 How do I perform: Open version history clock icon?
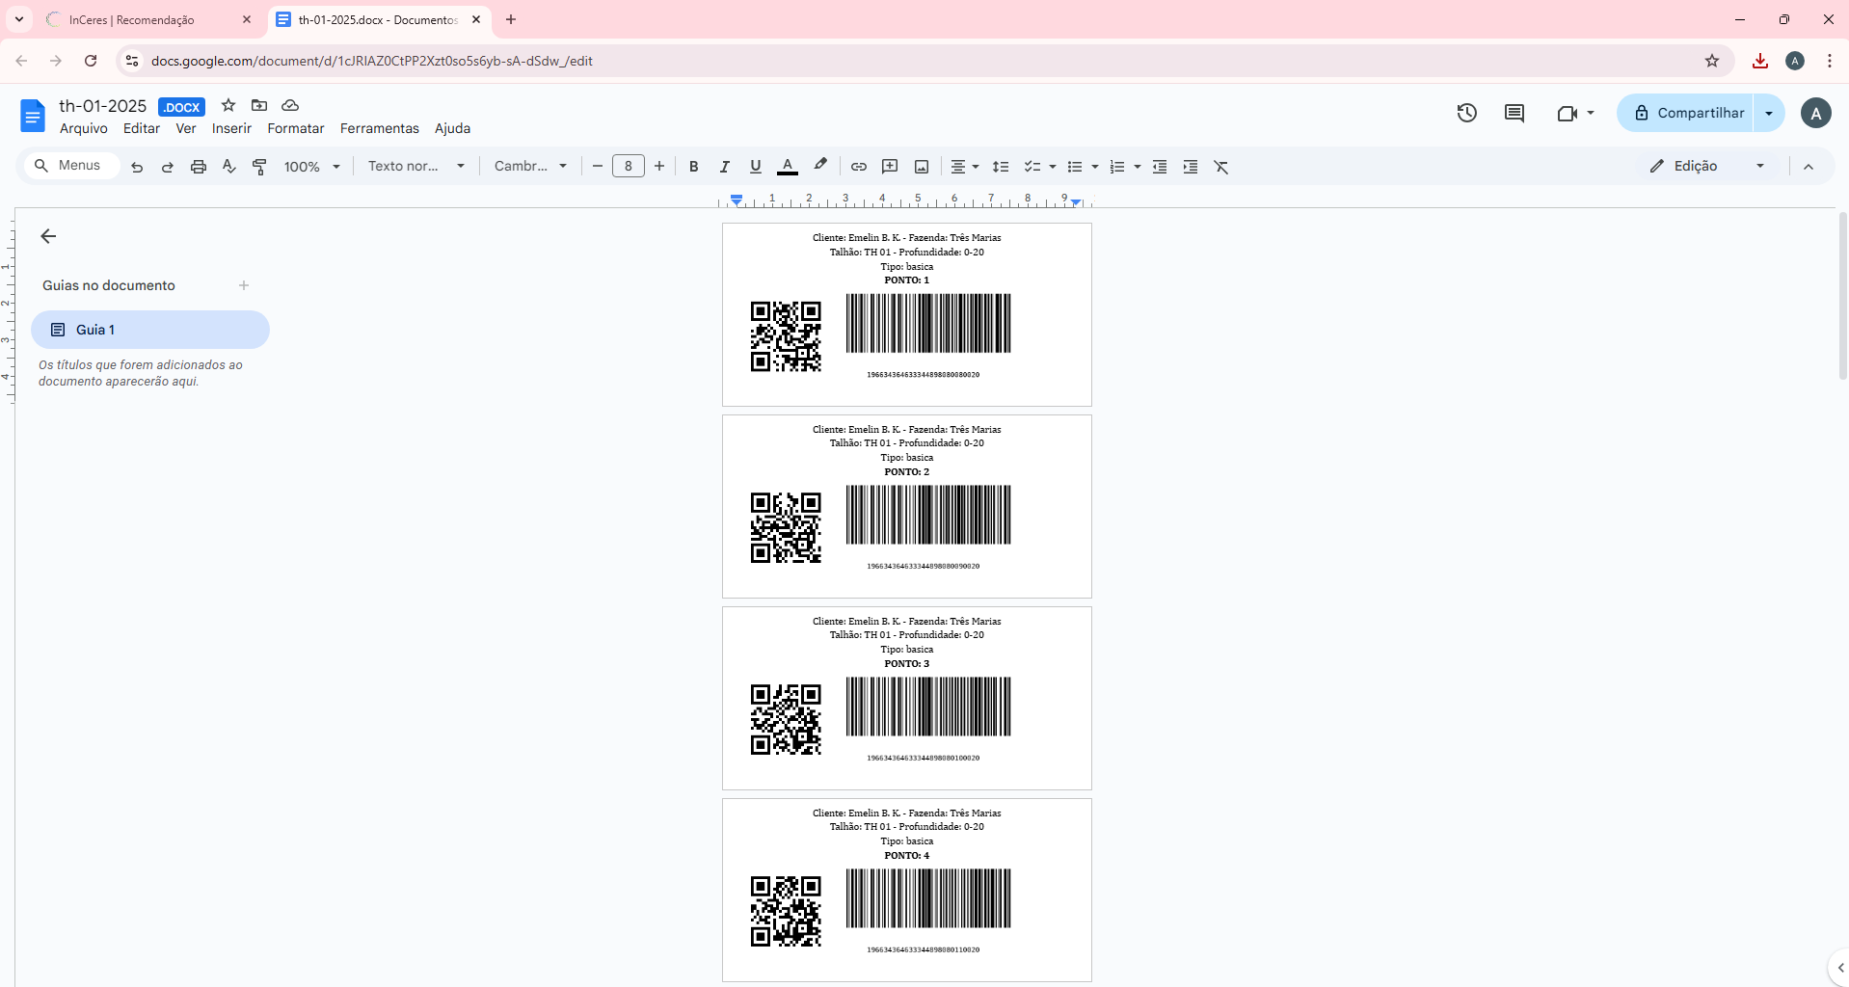[x=1466, y=113]
